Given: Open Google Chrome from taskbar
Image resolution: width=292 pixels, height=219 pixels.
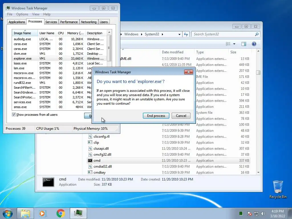Looking at the screenshot, I should point(61,213).
